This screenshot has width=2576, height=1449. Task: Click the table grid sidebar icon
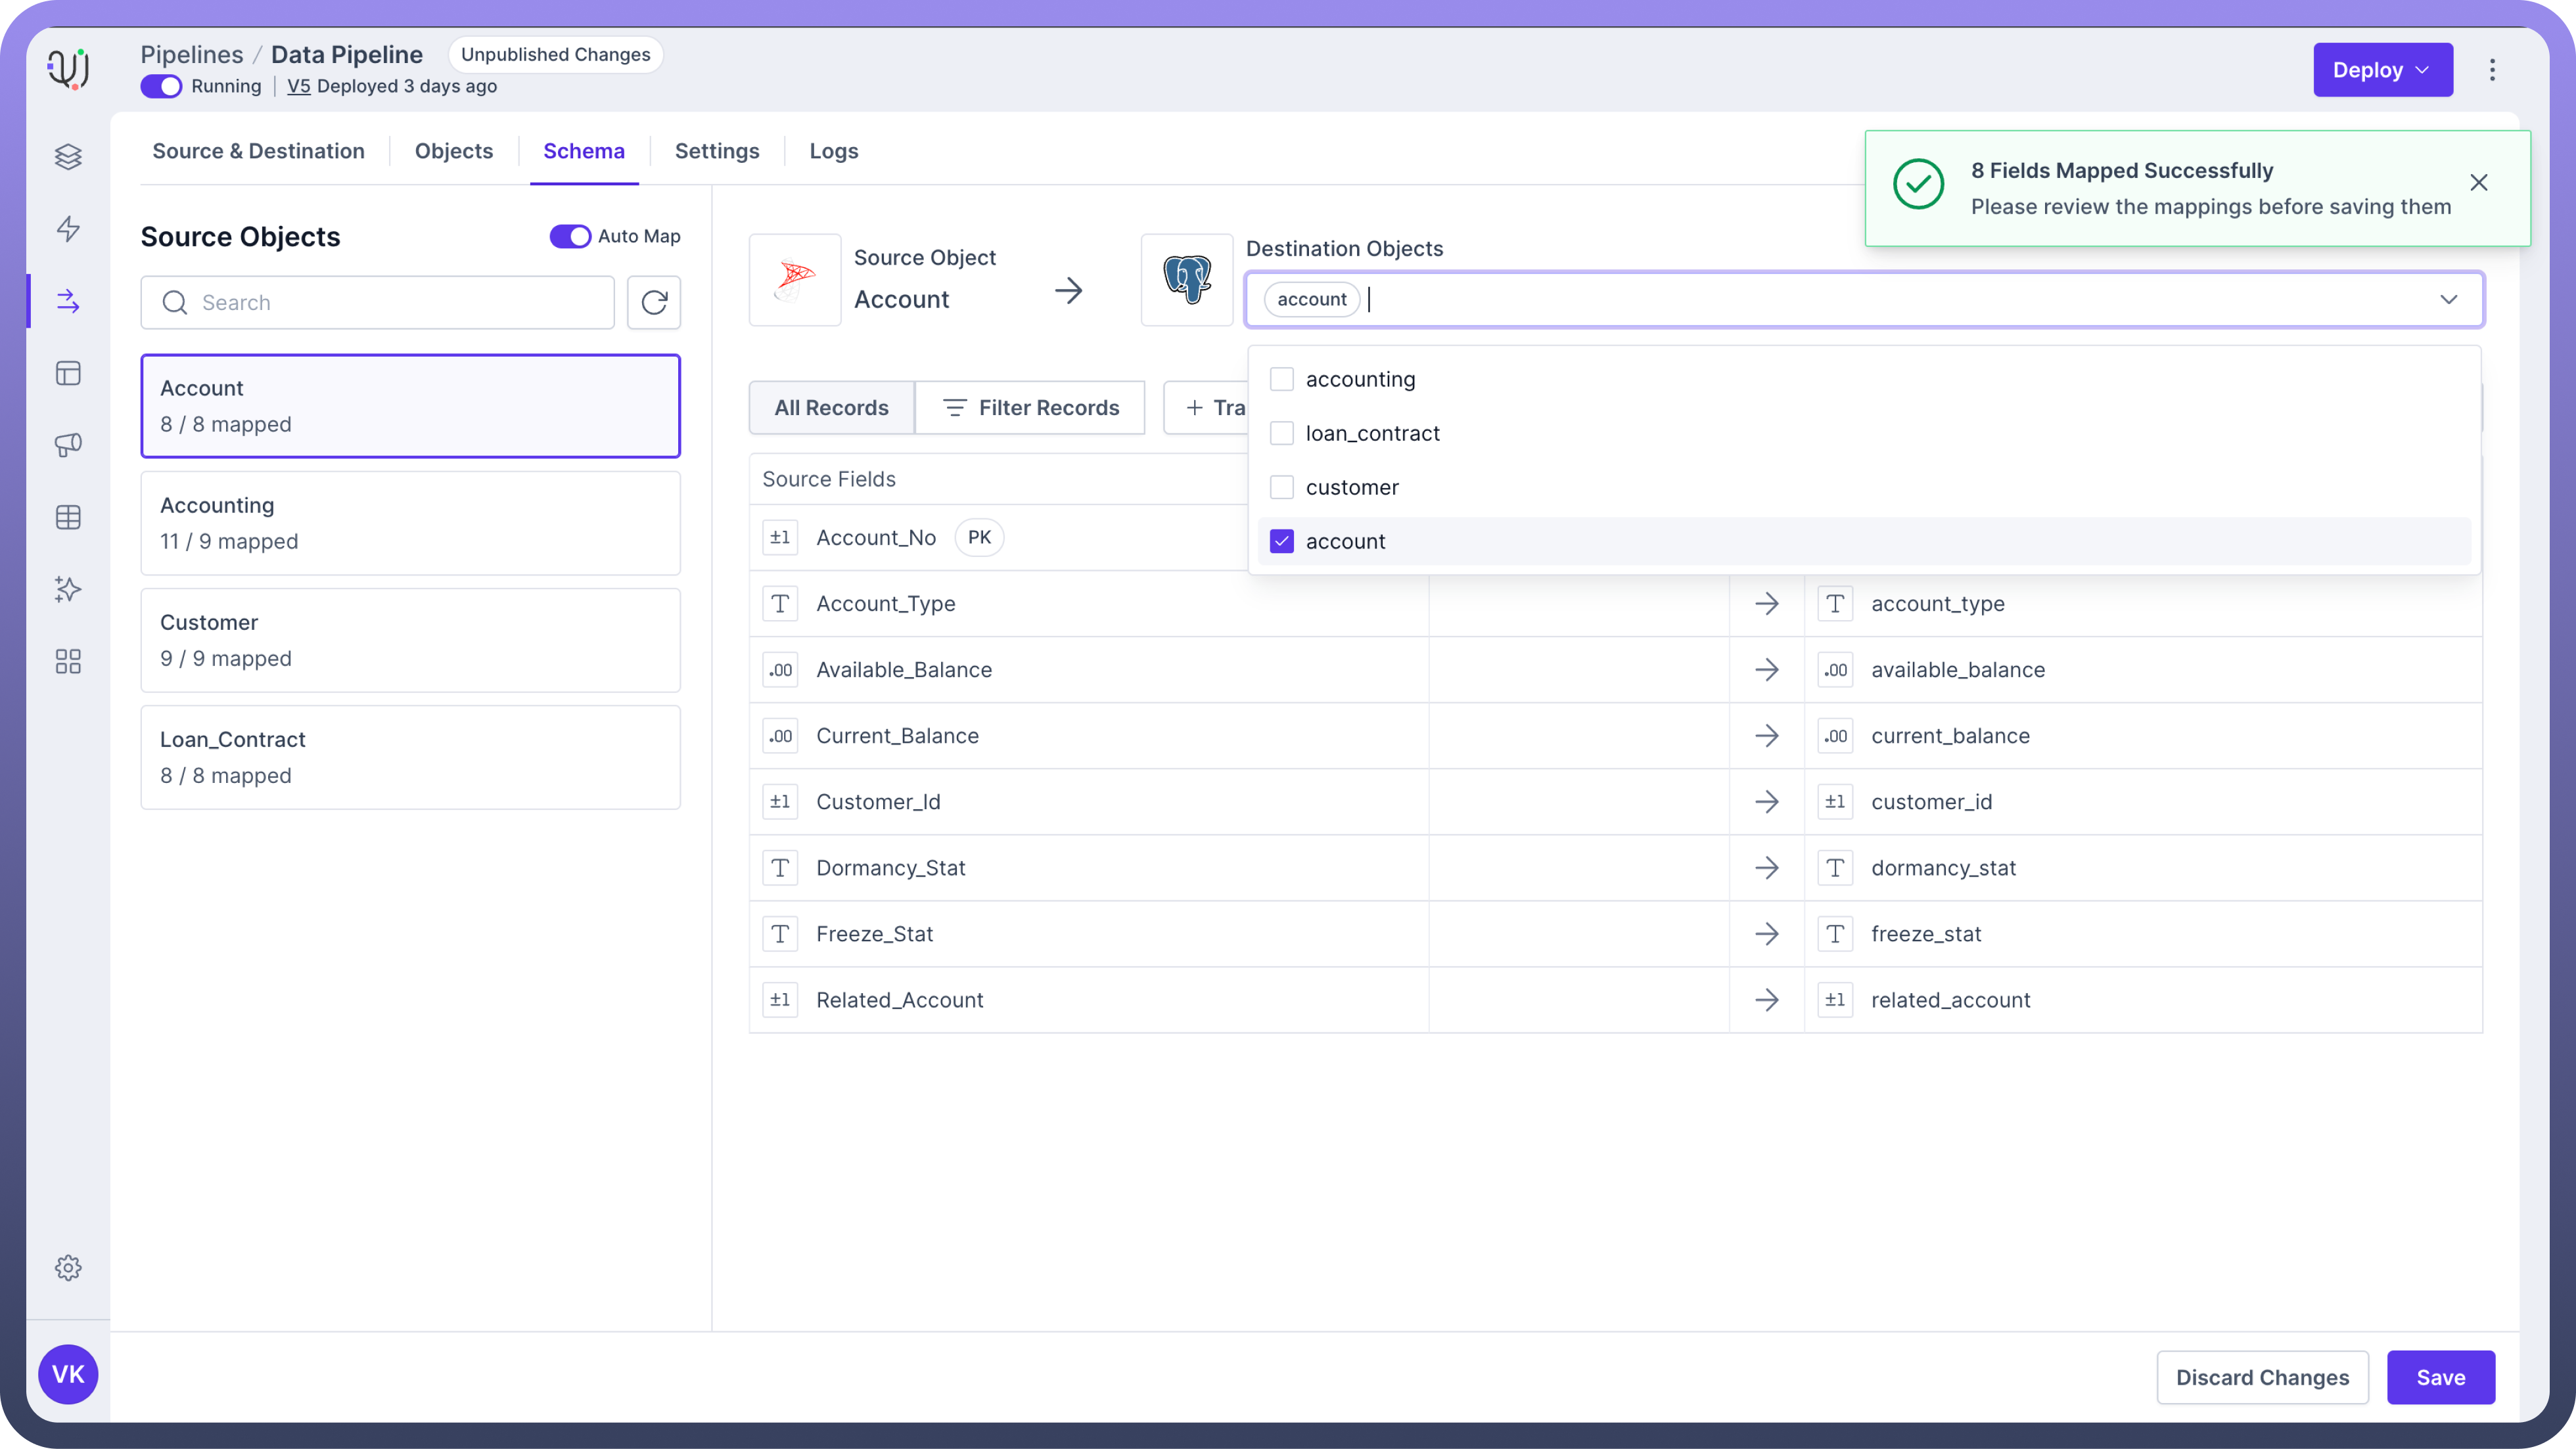pos(68,518)
